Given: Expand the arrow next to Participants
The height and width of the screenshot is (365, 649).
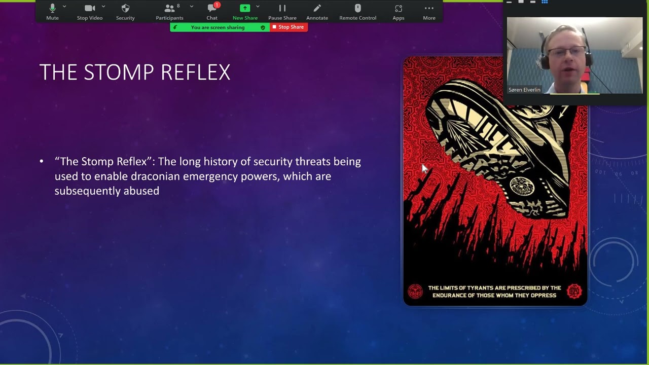Looking at the screenshot, I should coord(191,7).
